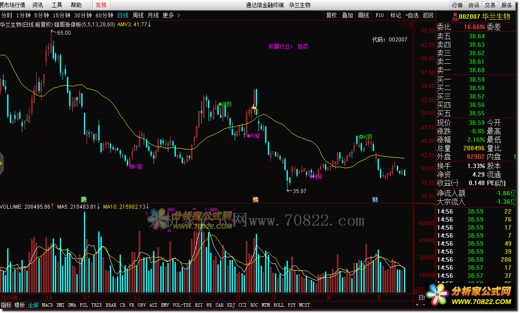Select the RSI indicator tab

199,305
